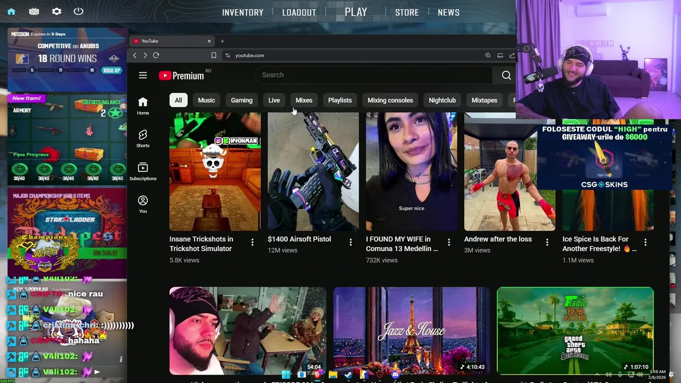Viewport: 681px width, 383px height.
Task: Click the CS2 quit power icon
Action: 78,11
